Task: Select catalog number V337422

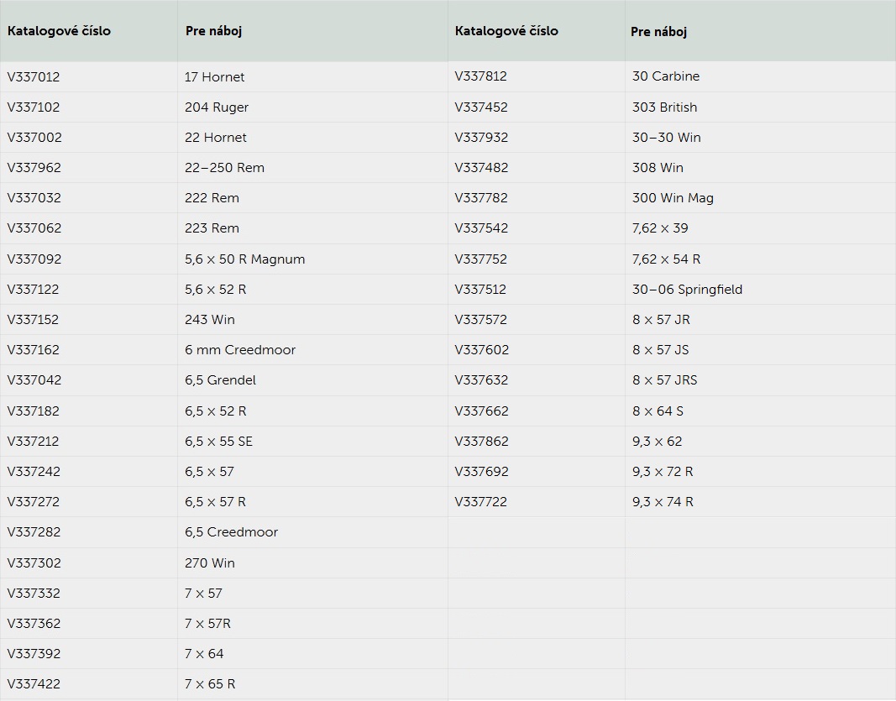Action: (34, 684)
